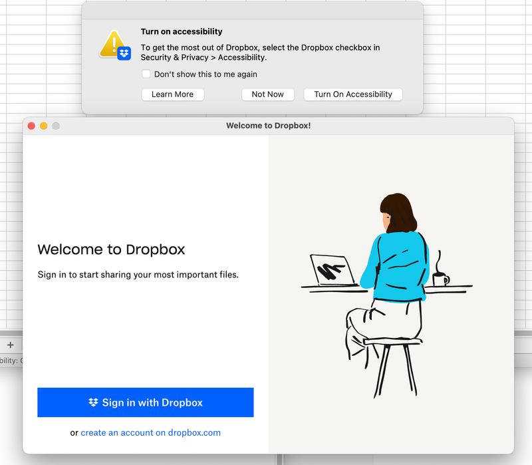The image size is (532, 465).
Task: Click the woman at laptop illustration
Action: 387,295
